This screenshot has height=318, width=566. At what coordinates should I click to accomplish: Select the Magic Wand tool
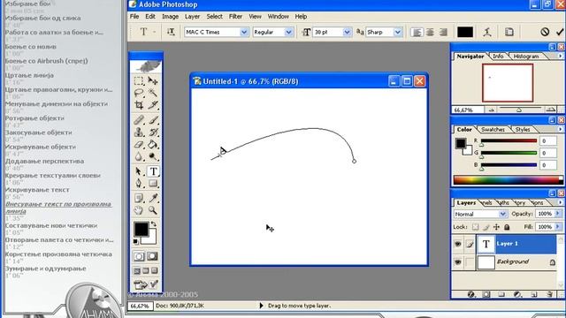click(x=153, y=93)
